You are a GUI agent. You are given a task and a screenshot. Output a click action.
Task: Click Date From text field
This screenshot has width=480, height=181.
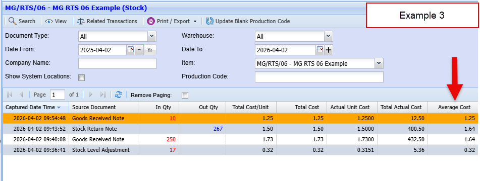pyautogui.click(x=102, y=50)
